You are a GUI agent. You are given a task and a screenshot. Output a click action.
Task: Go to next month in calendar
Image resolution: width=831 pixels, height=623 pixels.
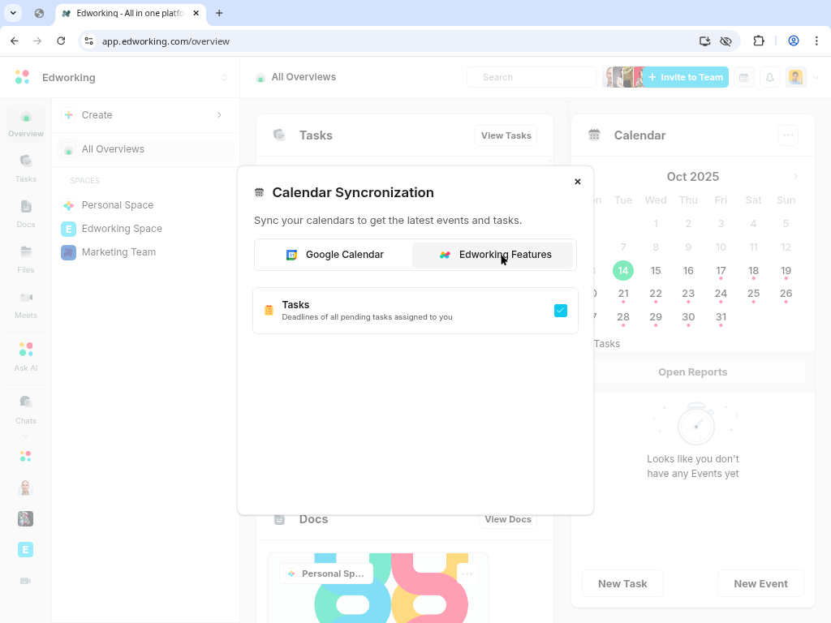click(795, 177)
